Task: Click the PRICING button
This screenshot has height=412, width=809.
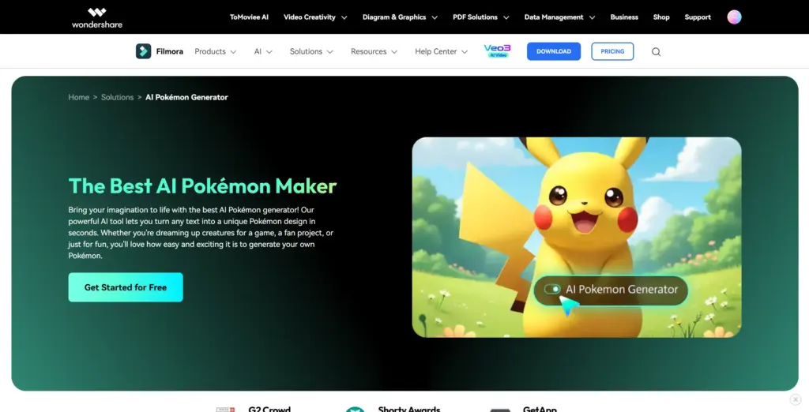Action: coord(612,51)
